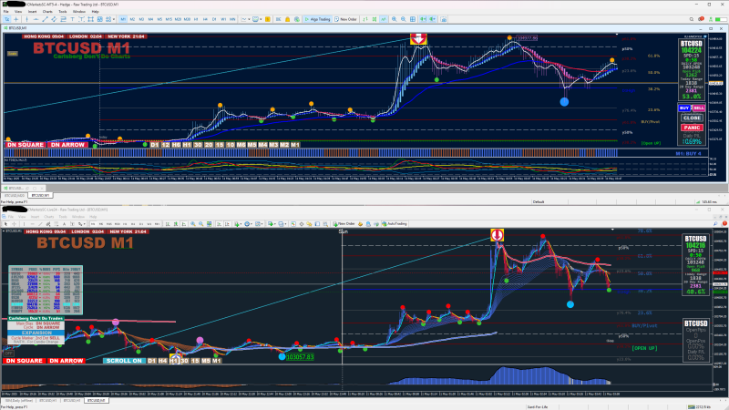Viewport: 729px width, 410px height.
Task: Toggle line chart mode in top toolbar
Action: pos(384,19)
